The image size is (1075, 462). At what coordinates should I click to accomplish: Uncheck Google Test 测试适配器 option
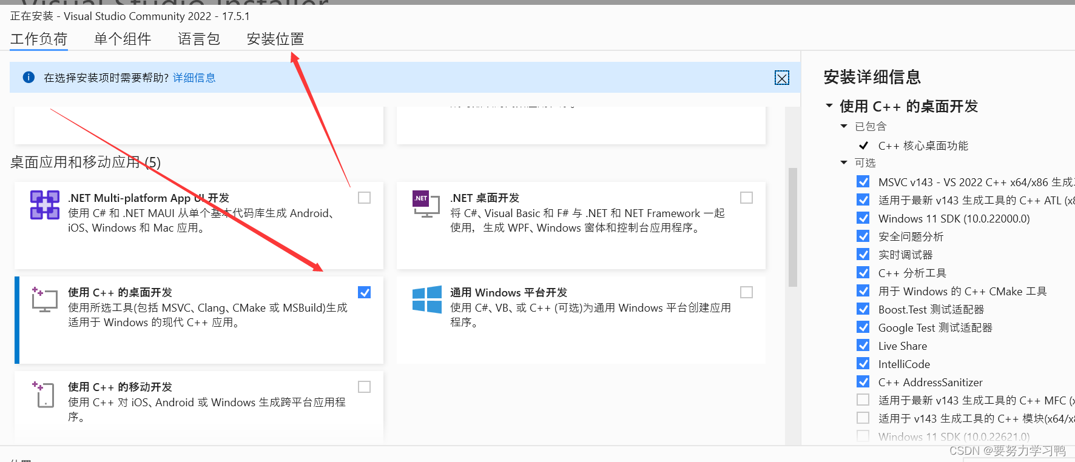tap(863, 327)
